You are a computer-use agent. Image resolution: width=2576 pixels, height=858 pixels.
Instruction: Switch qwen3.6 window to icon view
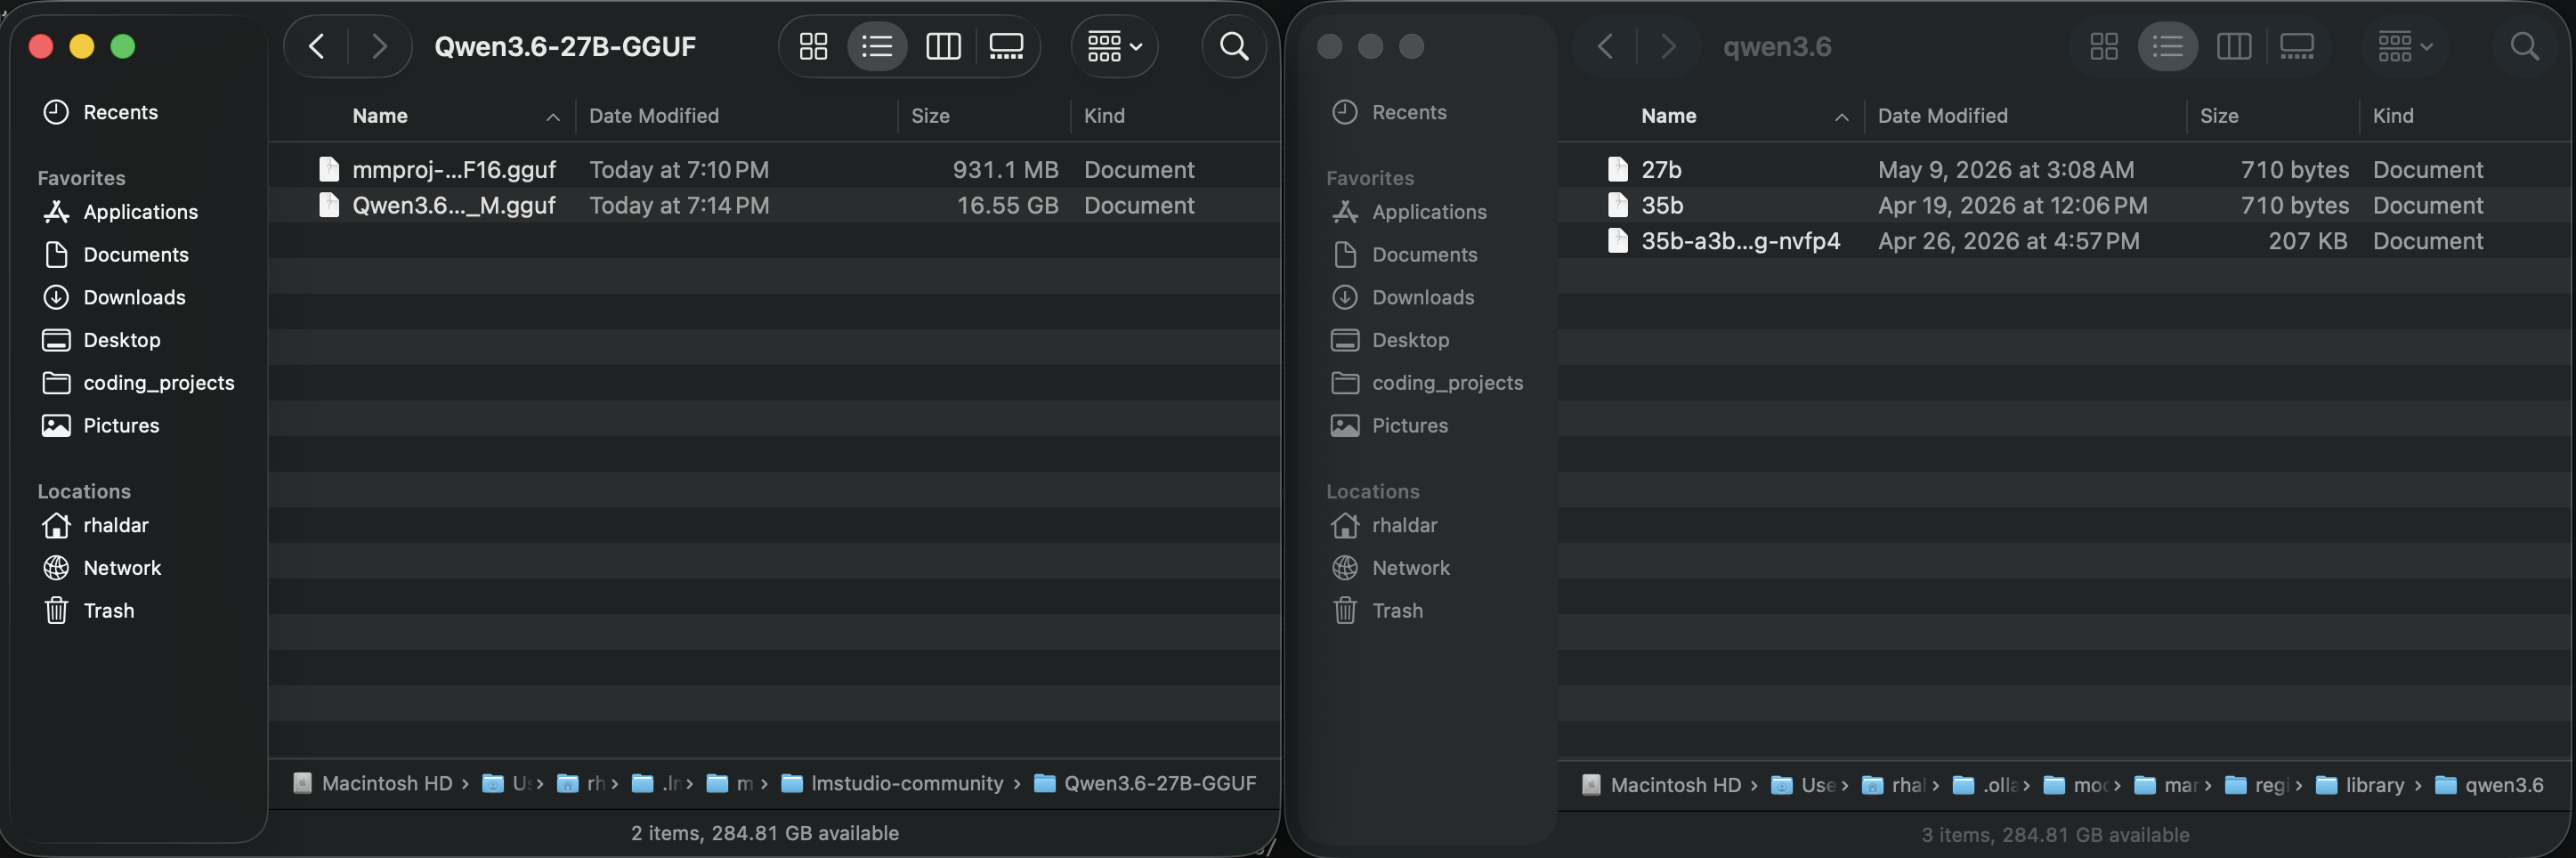2104,46
